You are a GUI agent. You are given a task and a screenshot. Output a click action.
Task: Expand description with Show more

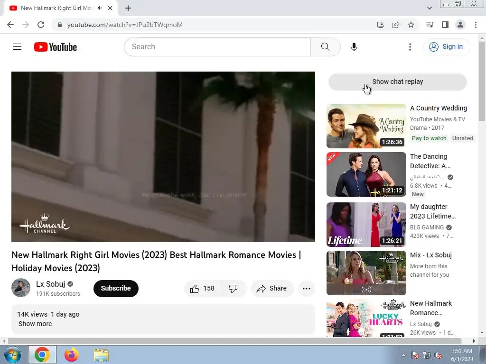tap(35, 324)
